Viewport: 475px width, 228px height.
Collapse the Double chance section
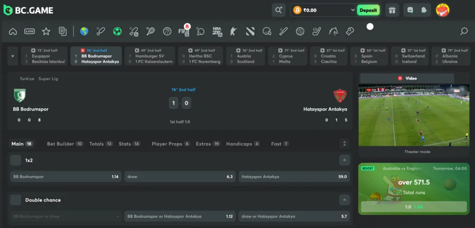345,200
